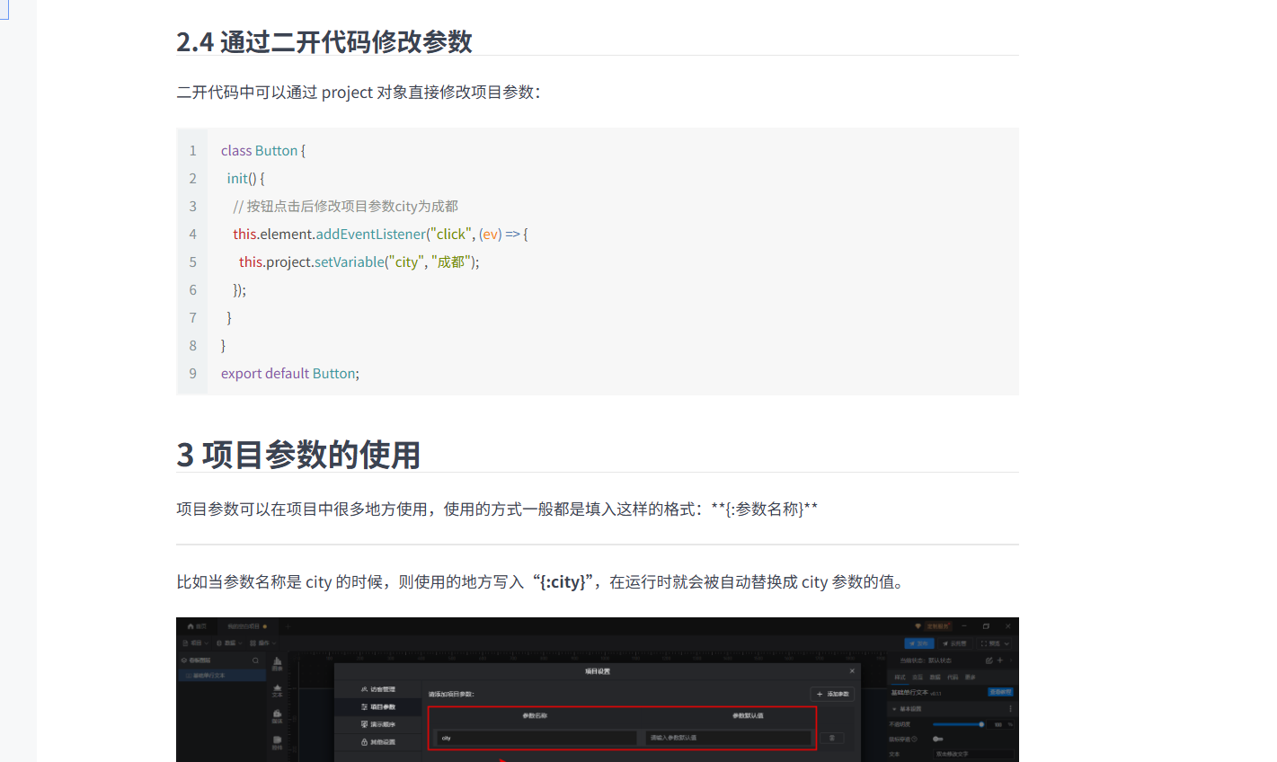Delete the city parameter with the trash icon
Viewport: 1277px width, 762px height.
[832, 738]
